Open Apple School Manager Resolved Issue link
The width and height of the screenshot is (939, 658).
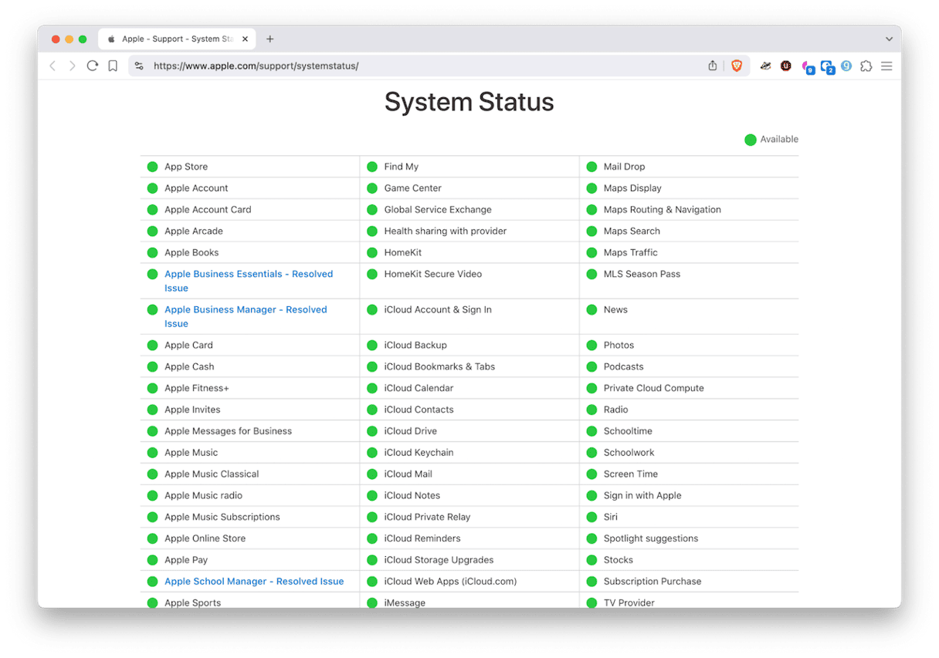[253, 582]
